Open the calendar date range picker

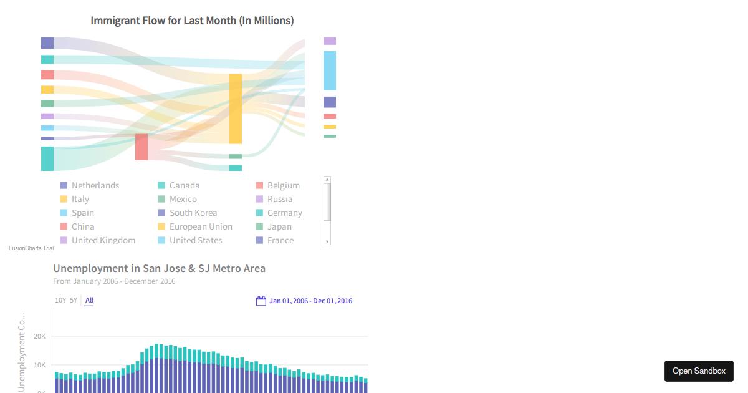(261, 301)
